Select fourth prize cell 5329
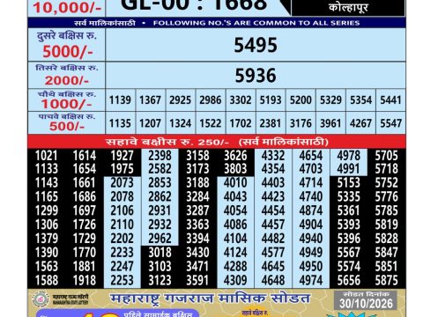This screenshot has height=317, width=423. tap(330, 100)
